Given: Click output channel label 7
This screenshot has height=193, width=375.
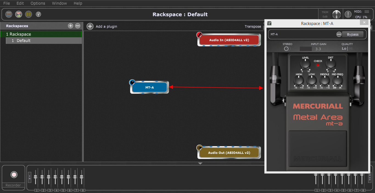Looking at the screenshot, I should pos(356,190).
